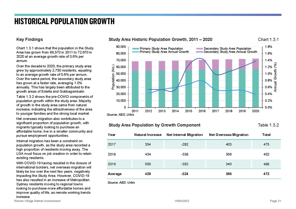Click the teal 'Primary Study Area Population' legend swatch

136,49
